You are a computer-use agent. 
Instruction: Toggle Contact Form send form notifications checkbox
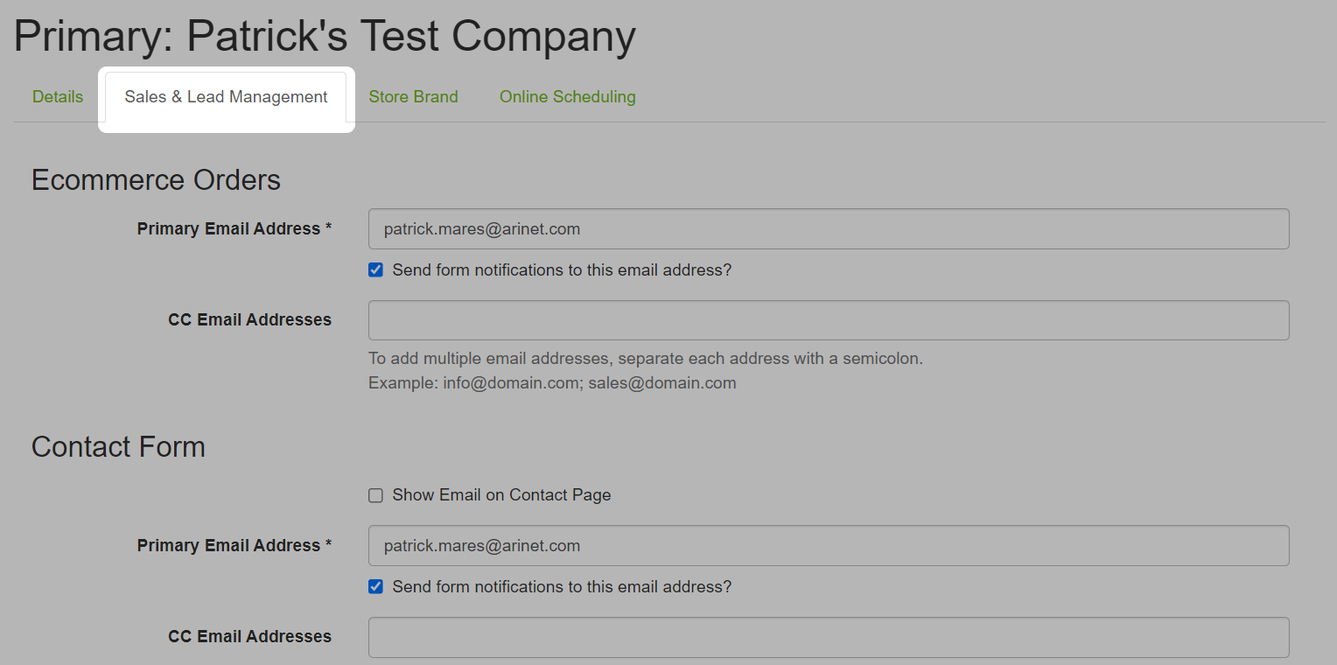click(375, 587)
